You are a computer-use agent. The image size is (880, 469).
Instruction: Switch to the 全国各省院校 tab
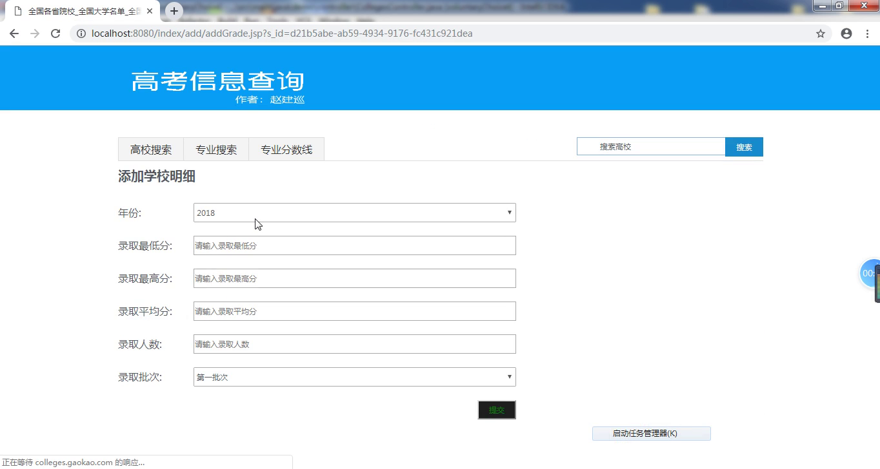pos(83,12)
